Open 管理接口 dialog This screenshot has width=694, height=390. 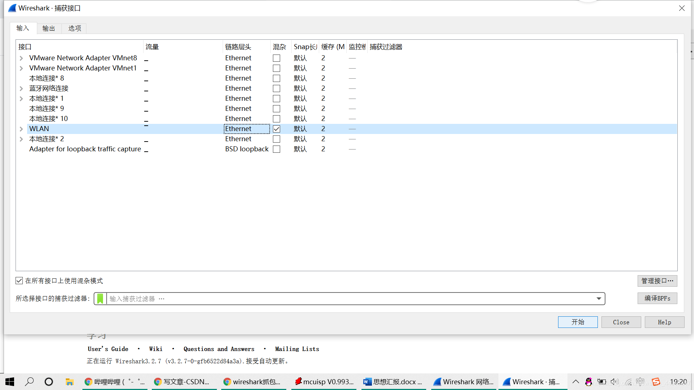tap(657, 281)
